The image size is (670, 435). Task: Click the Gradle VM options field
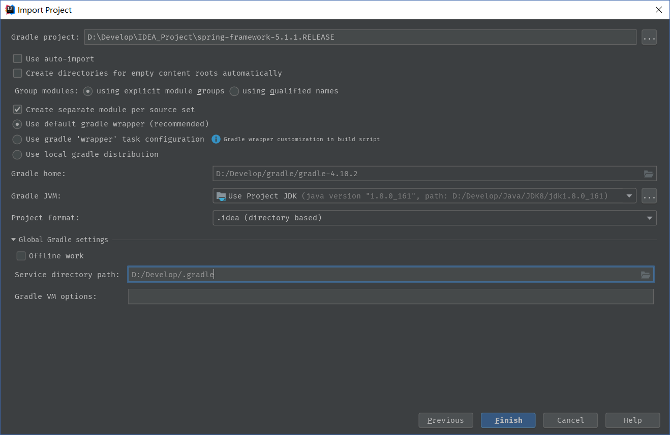point(391,296)
